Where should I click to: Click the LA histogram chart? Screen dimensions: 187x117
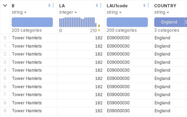[78, 22]
